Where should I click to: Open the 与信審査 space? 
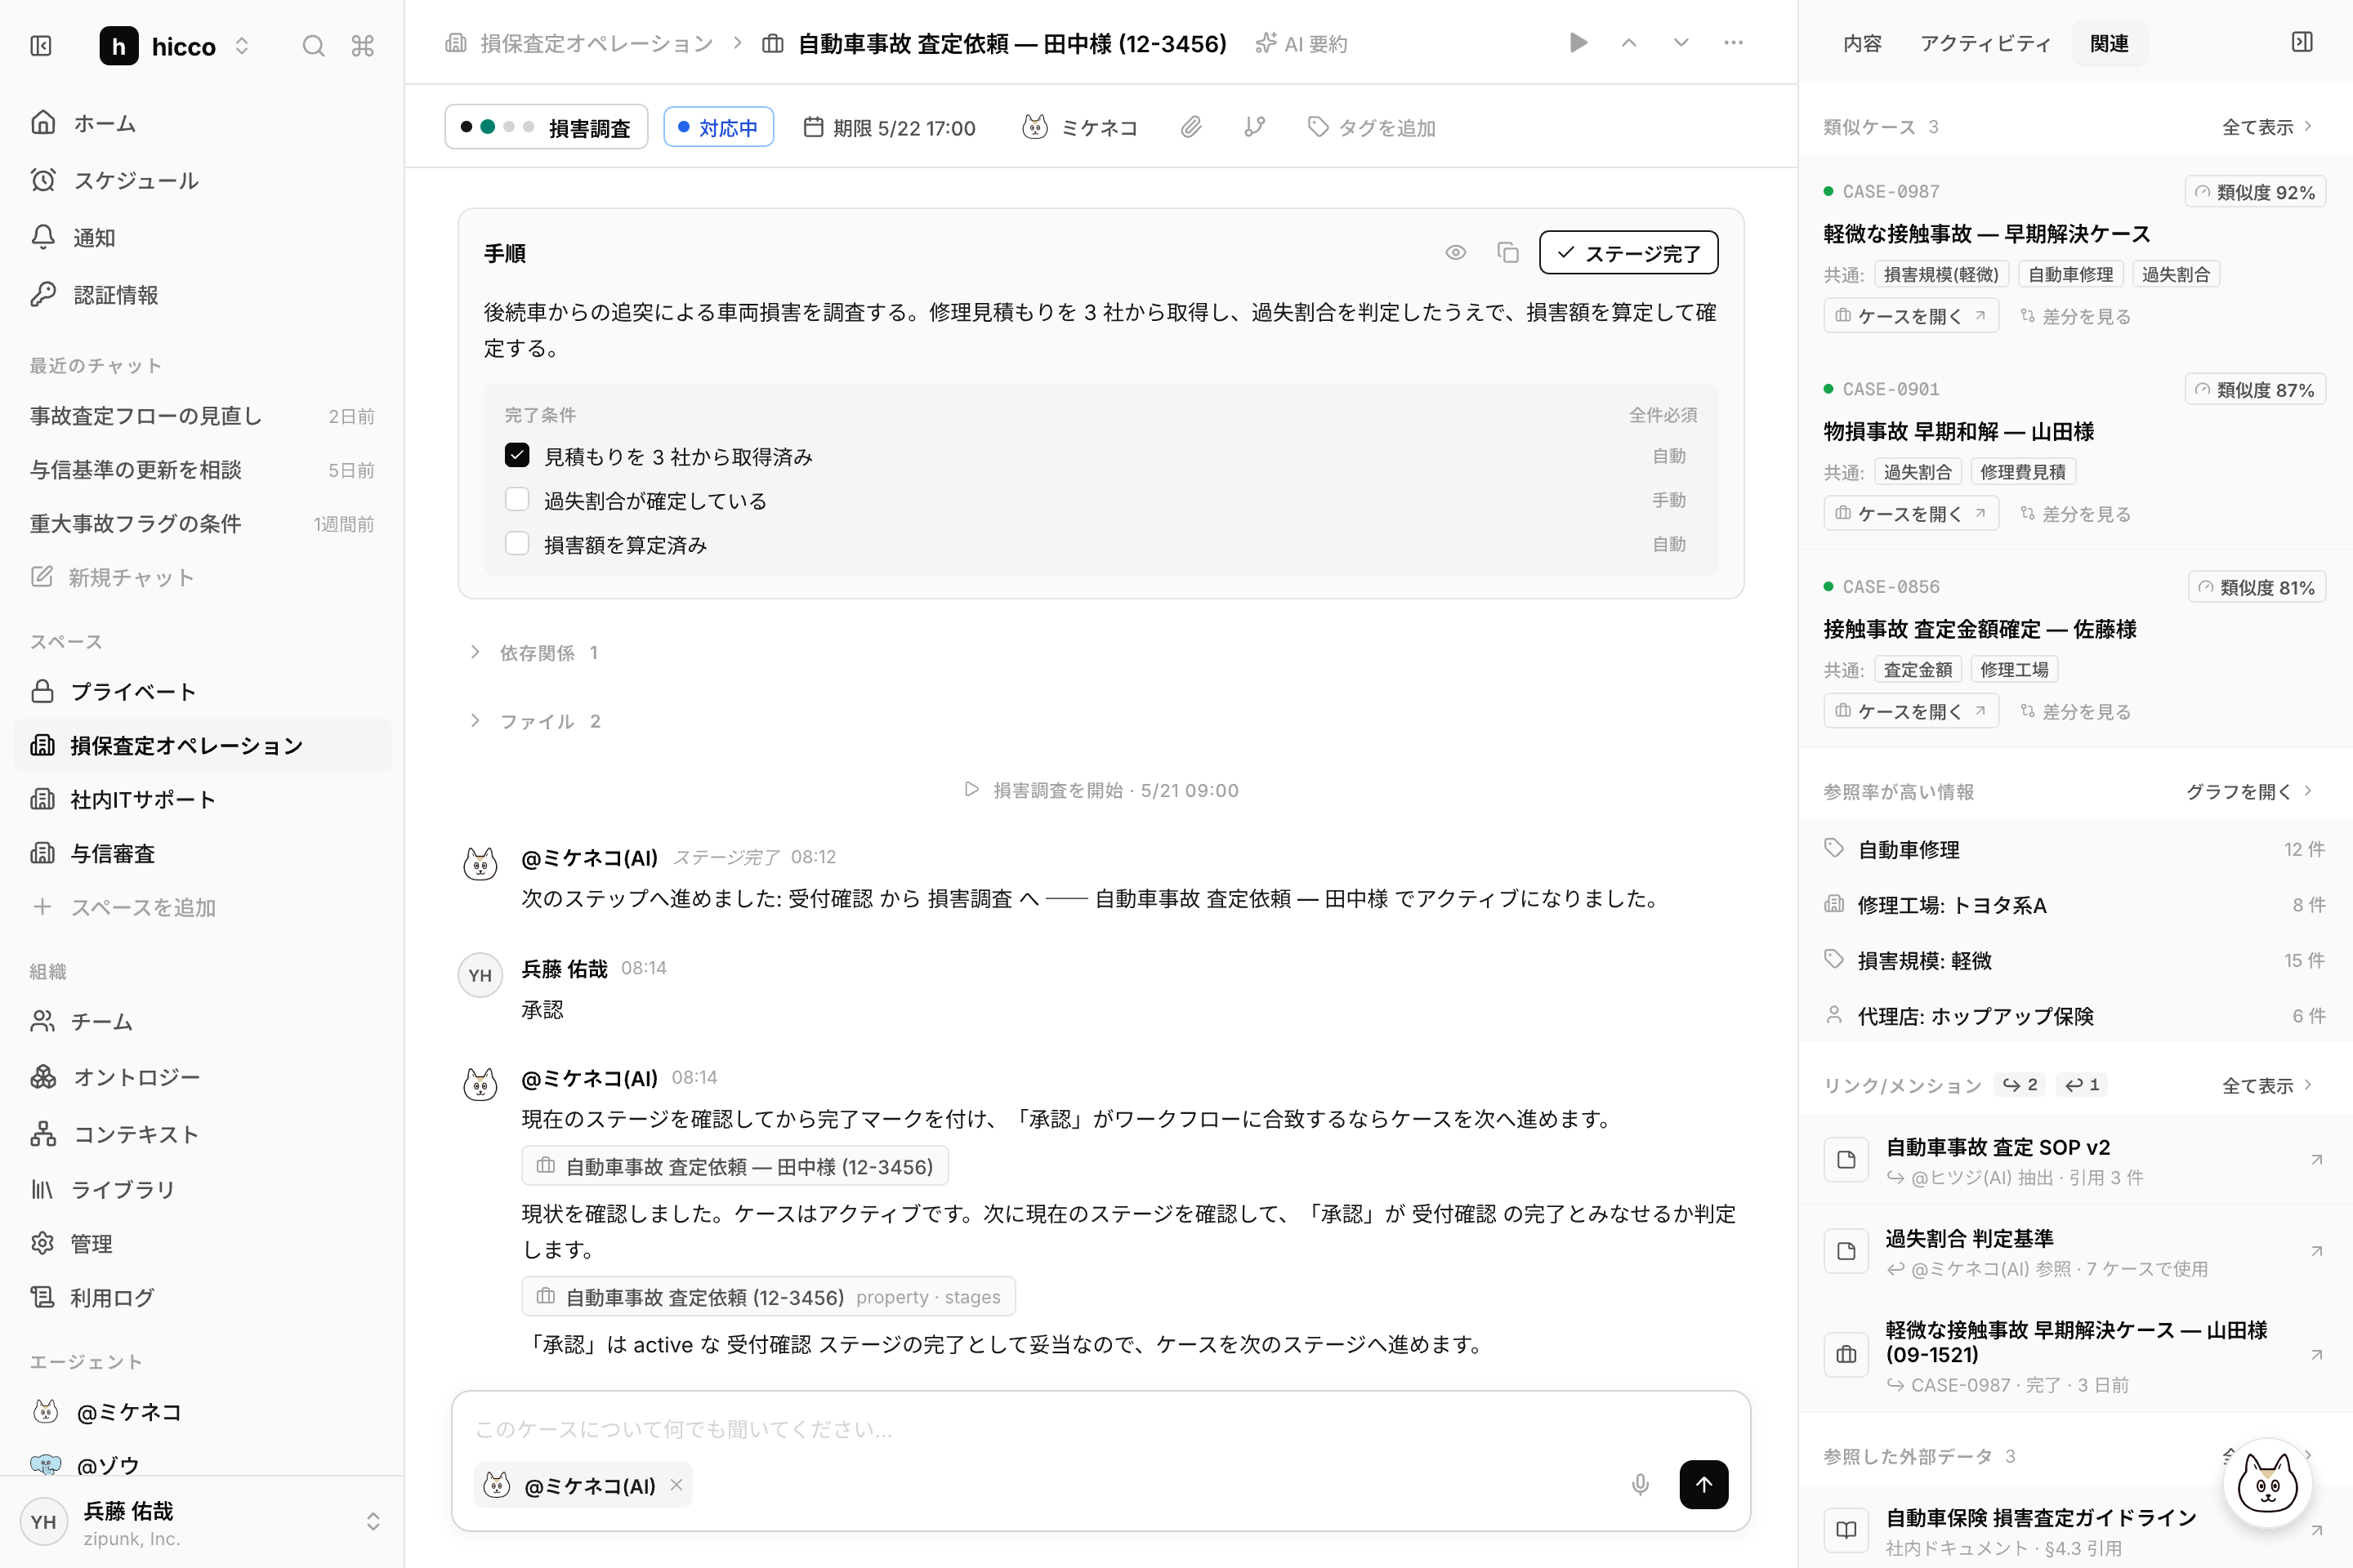[x=200, y=853]
